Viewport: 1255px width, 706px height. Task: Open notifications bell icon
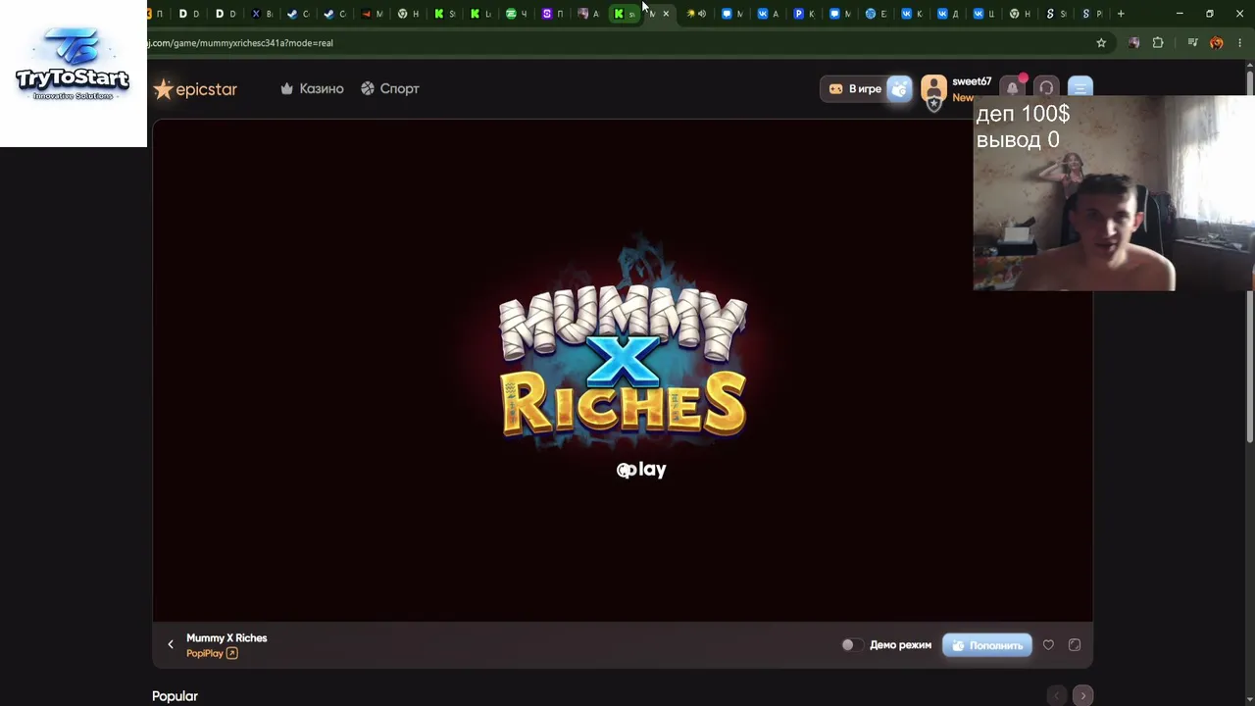click(x=1013, y=88)
